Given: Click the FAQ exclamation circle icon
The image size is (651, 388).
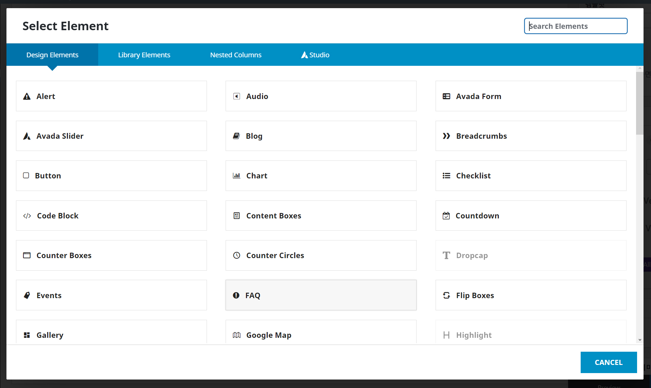Looking at the screenshot, I should (236, 295).
